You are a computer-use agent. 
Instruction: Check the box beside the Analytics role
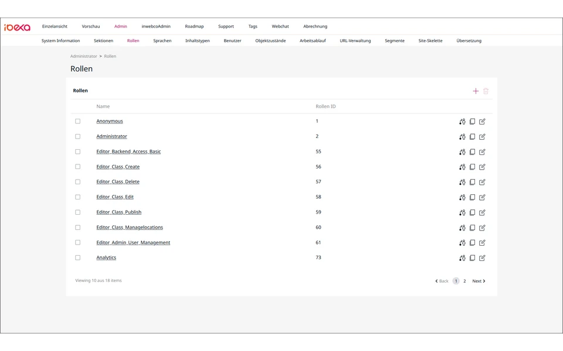[x=77, y=257]
